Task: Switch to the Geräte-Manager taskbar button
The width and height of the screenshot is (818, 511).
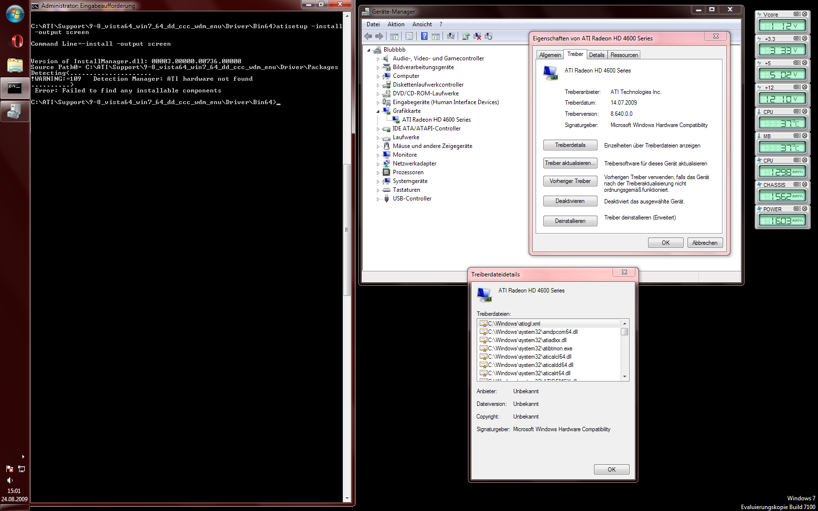Action: point(15,111)
